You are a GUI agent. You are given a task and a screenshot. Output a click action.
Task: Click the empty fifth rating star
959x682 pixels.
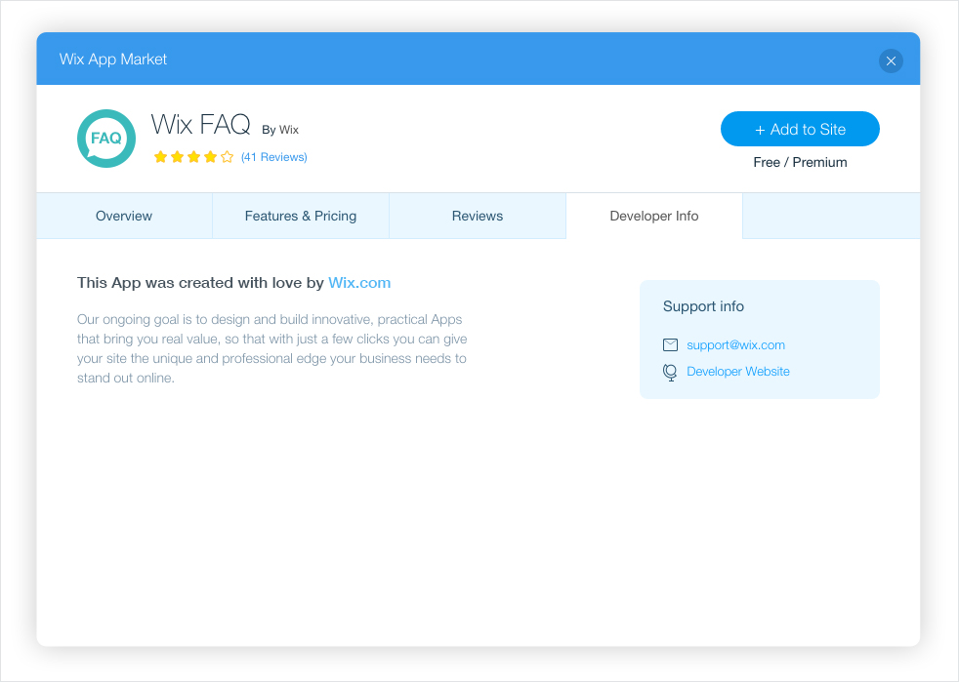point(227,157)
